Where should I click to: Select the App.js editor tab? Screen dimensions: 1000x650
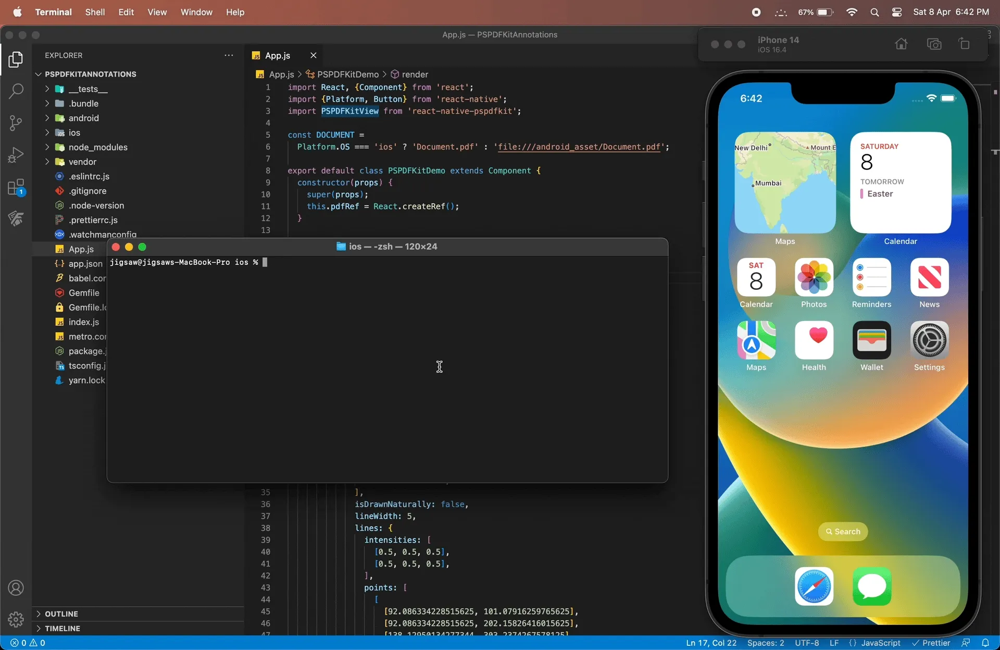[x=277, y=55]
